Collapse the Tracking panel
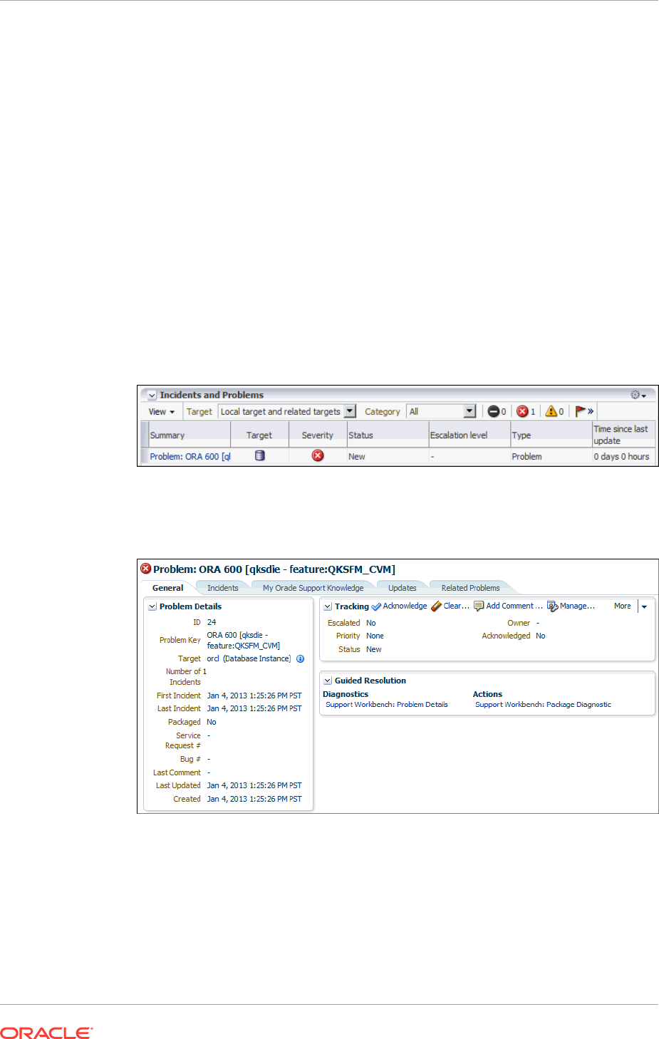This screenshot has width=659, height=1039. [328, 606]
